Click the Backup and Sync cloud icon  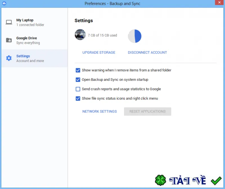click(4, 3)
